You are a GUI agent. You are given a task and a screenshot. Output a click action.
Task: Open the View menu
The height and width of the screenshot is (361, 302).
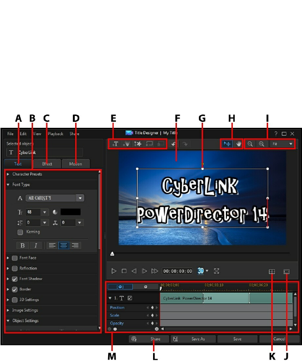click(x=37, y=134)
